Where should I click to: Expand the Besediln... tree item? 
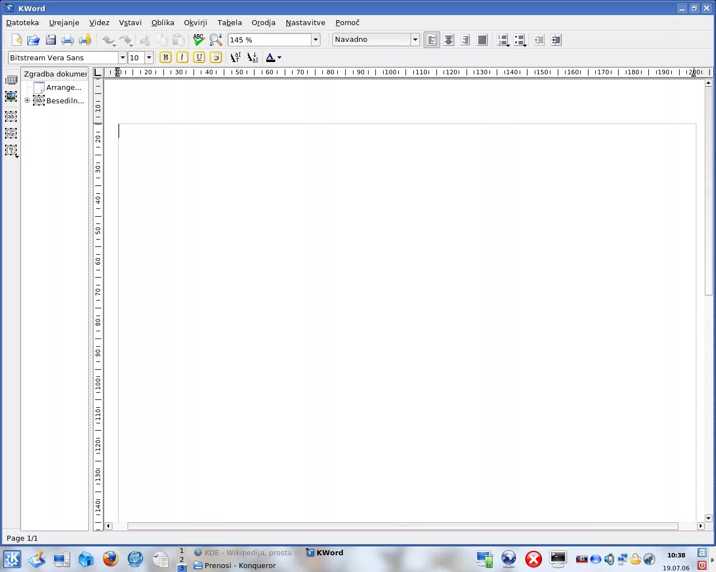(27, 101)
